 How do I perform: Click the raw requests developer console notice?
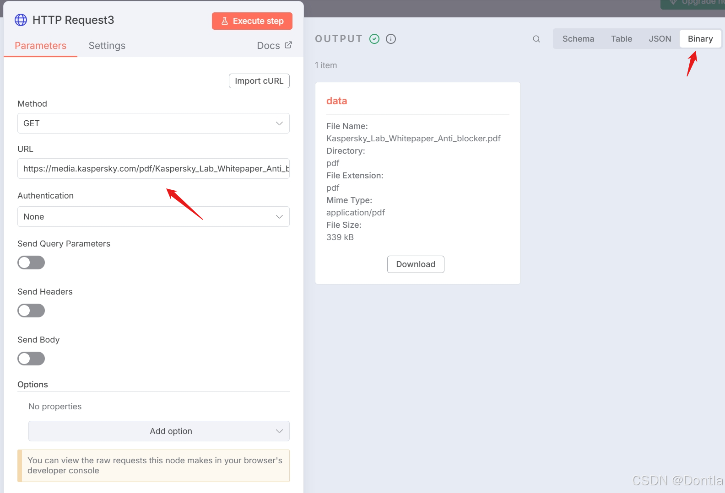point(153,466)
